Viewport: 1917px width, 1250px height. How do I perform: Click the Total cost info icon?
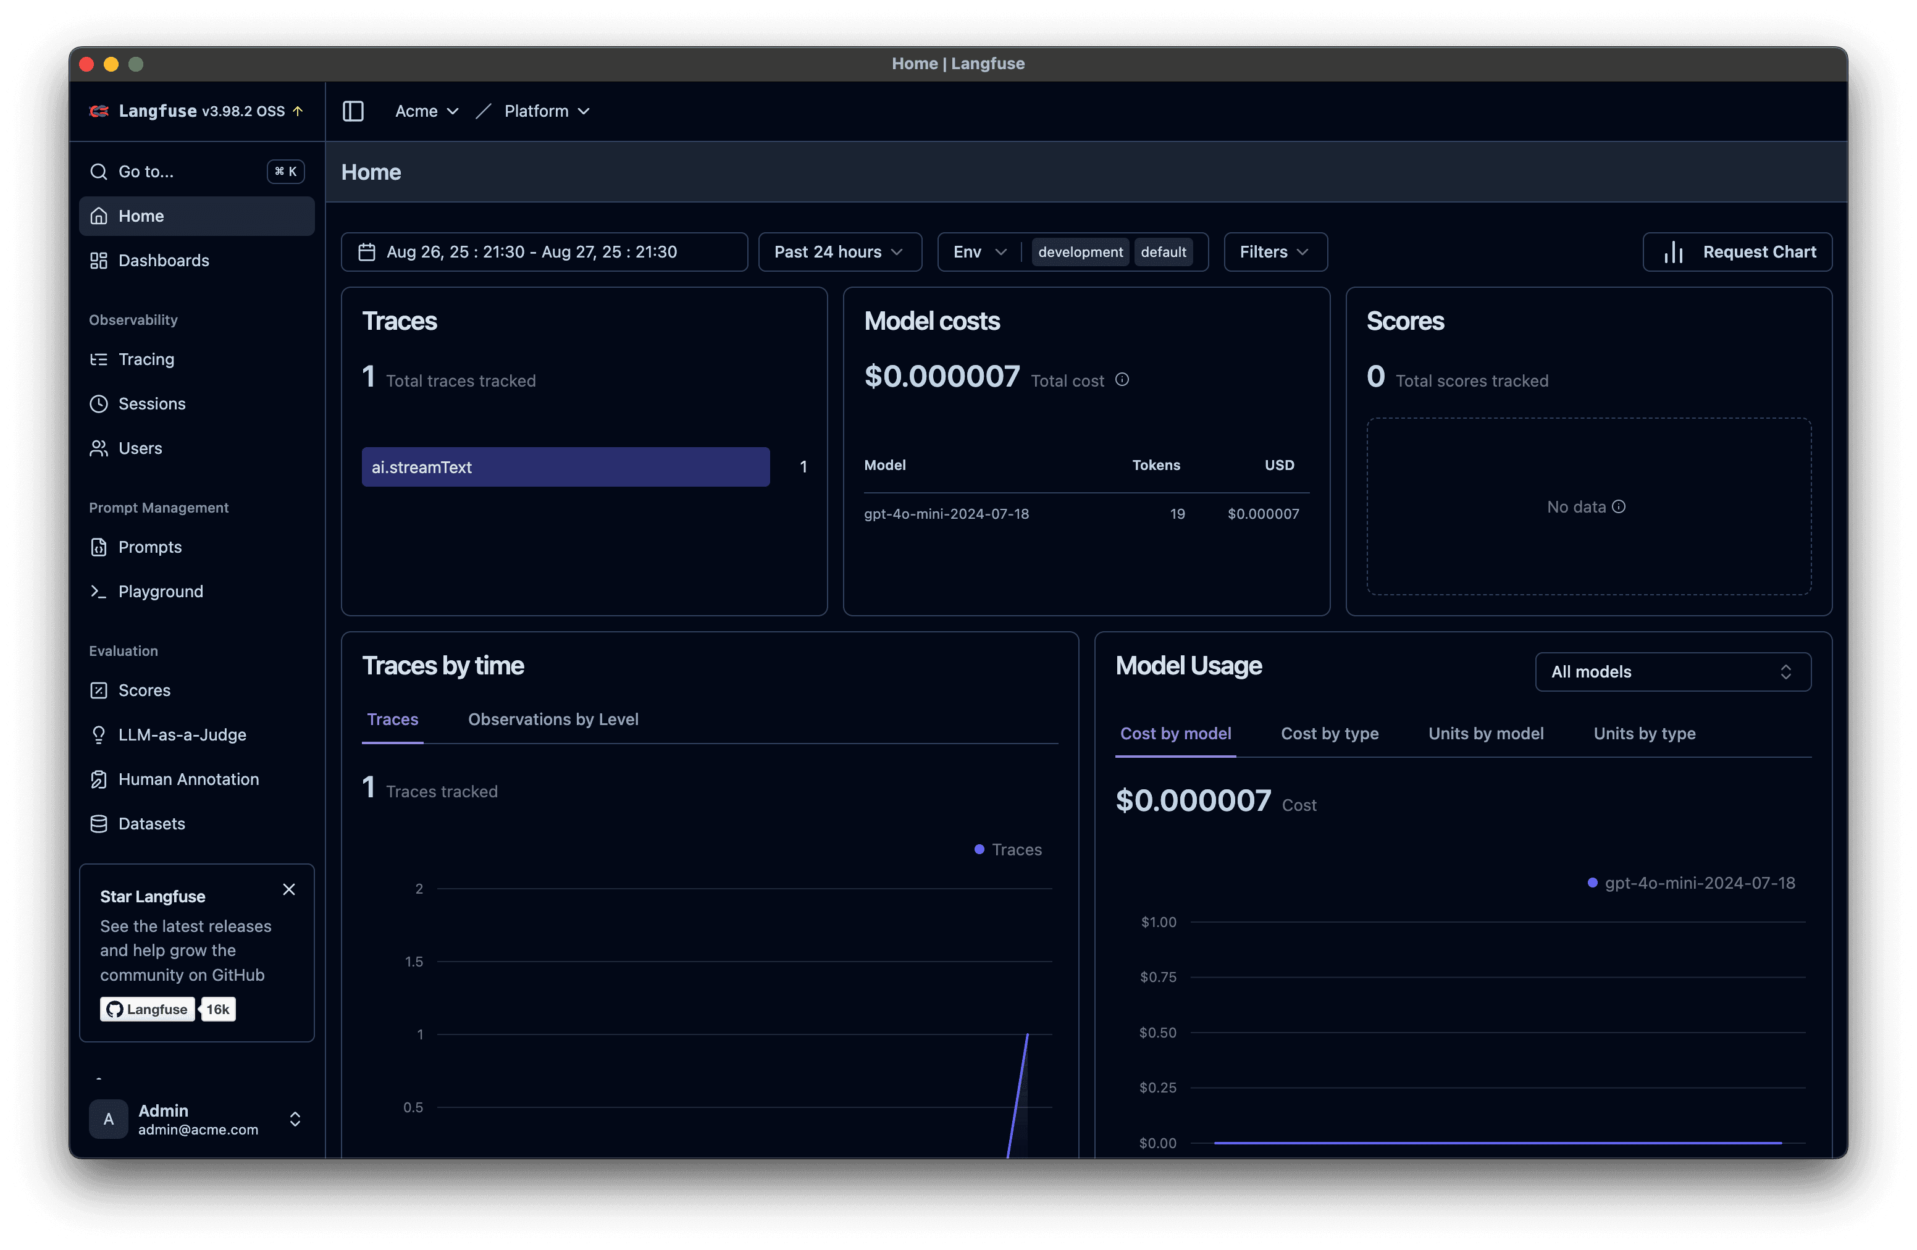[x=1122, y=379]
